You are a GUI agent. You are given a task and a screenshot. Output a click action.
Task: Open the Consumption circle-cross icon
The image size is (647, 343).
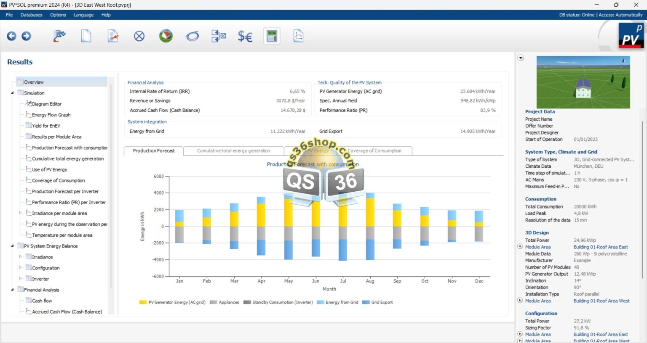[139, 36]
